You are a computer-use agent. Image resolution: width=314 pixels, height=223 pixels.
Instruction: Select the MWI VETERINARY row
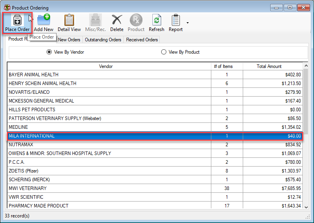[155, 188]
